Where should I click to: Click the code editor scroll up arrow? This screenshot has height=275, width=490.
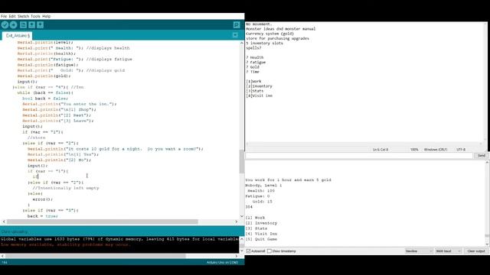coord(242,43)
